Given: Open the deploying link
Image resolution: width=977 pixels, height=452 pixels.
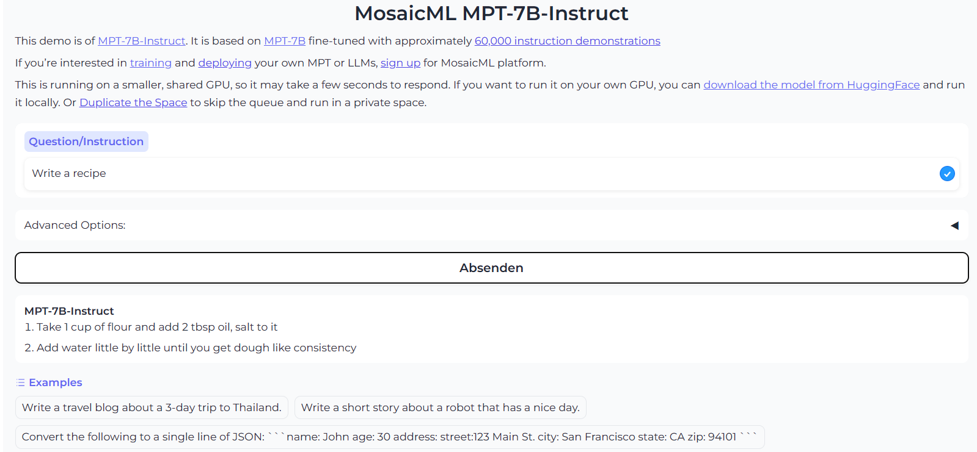Looking at the screenshot, I should coord(225,63).
